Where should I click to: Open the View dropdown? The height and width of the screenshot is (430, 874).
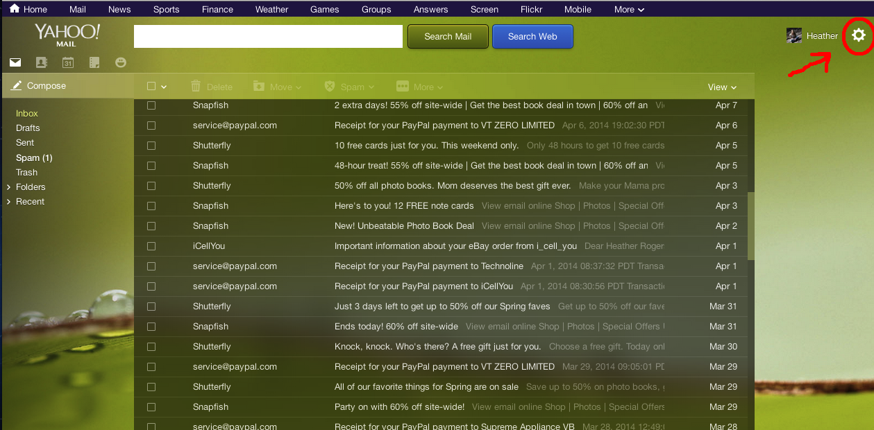[722, 87]
